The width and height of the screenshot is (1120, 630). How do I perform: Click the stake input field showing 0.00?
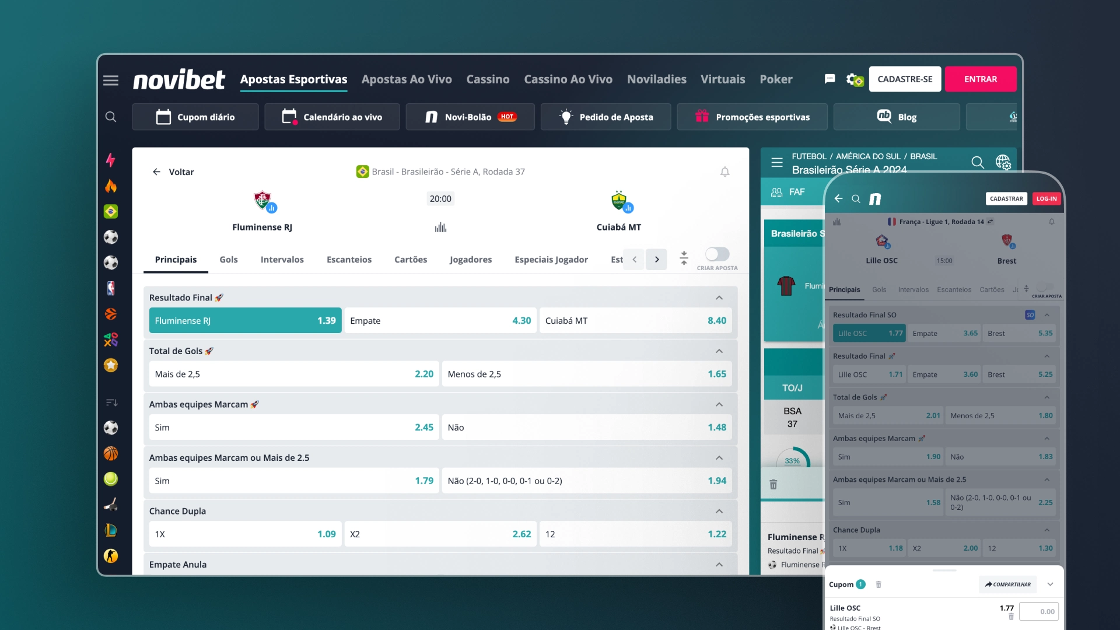coord(1039,611)
